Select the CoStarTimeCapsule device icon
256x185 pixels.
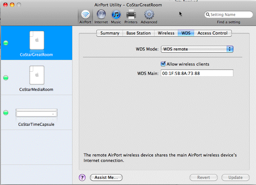click(36, 113)
